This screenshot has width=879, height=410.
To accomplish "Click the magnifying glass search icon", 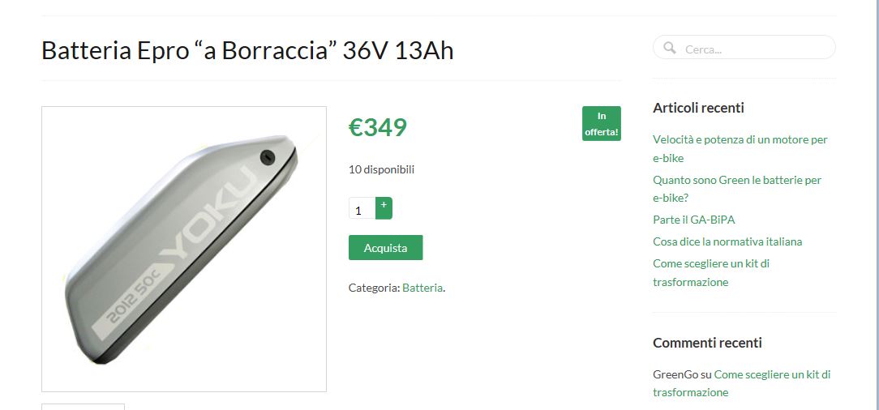I will click(670, 48).
